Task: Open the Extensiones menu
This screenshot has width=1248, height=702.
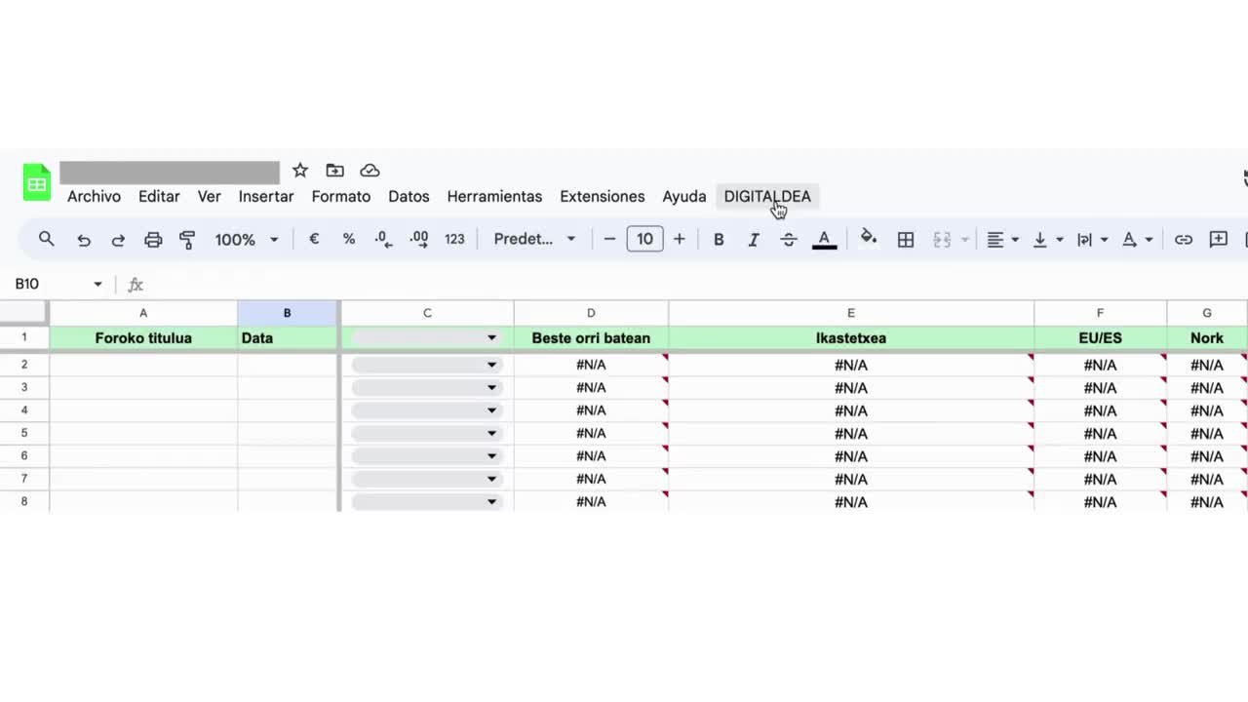Action: click(602, 196)
